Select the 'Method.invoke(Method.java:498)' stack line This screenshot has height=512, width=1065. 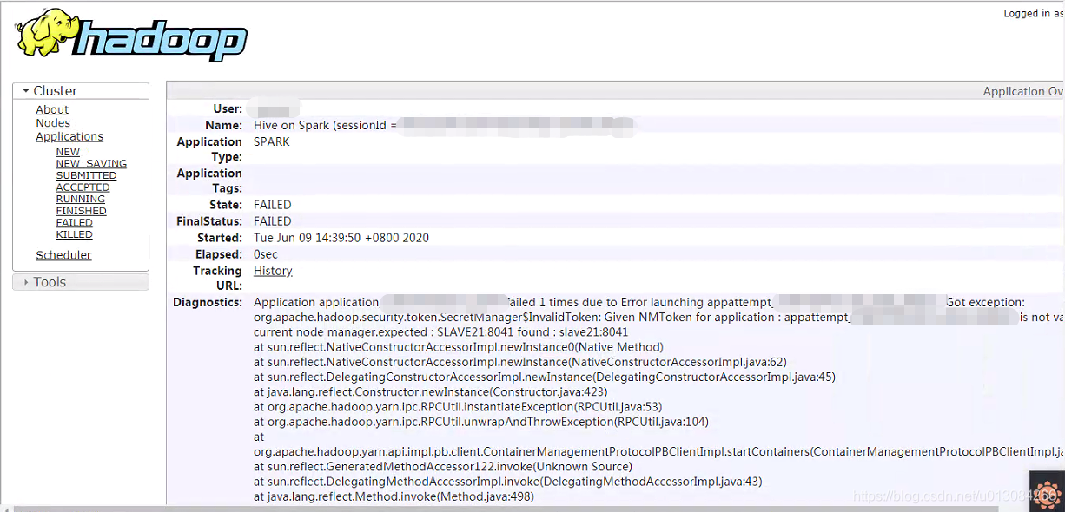click(x=394, y=496)
